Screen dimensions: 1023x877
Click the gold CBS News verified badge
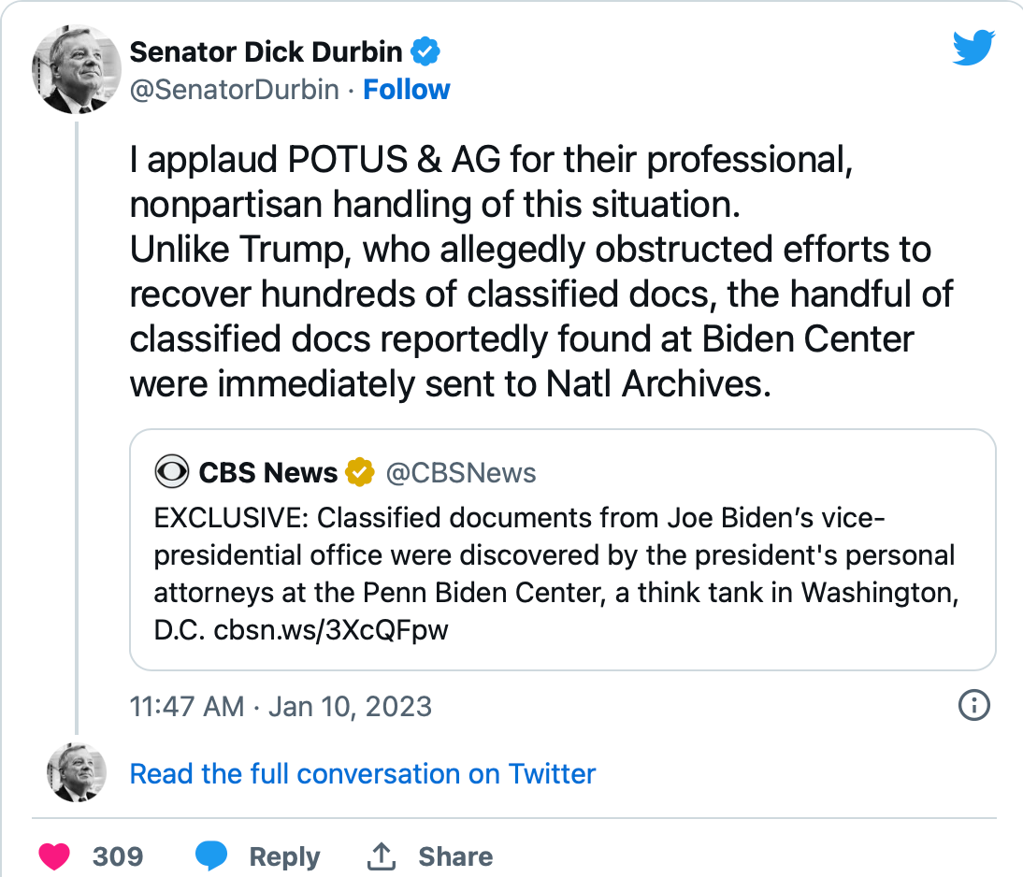pyautogui.click(x=361, y=472)
